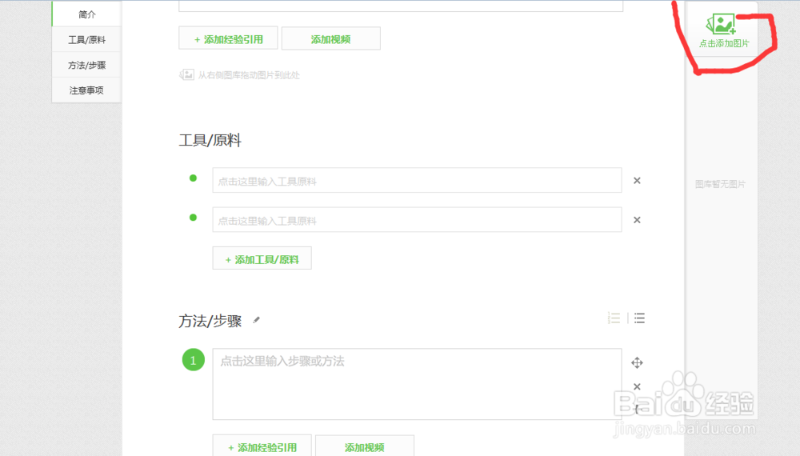This screenshot has width=800, height=456.
Task: Click 添加工具/原料 button
Action: (262, 258)
